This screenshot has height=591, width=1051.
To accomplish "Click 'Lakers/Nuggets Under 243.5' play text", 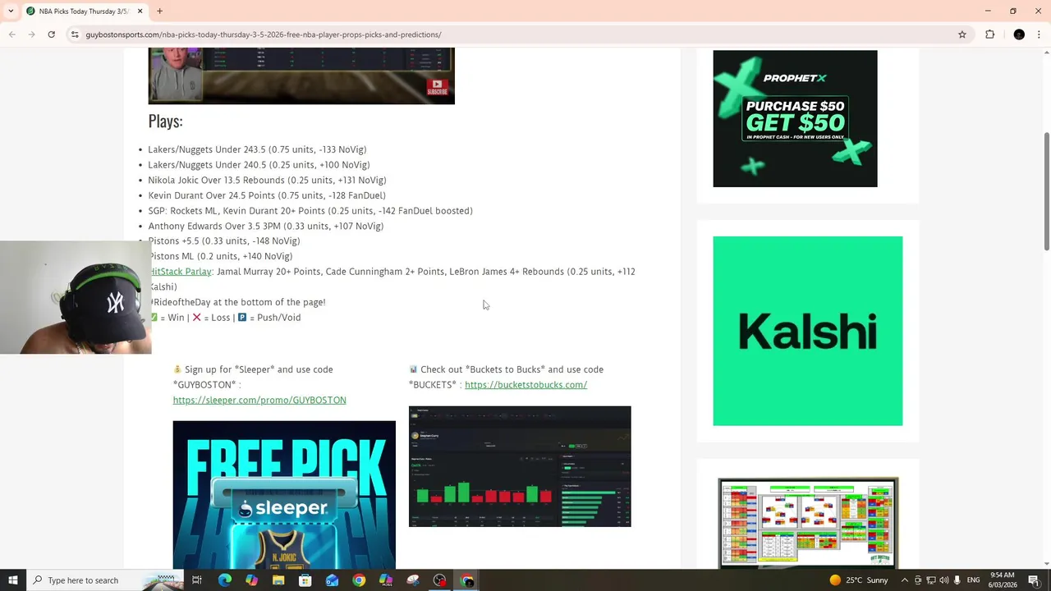I will [x=257, y=149].
